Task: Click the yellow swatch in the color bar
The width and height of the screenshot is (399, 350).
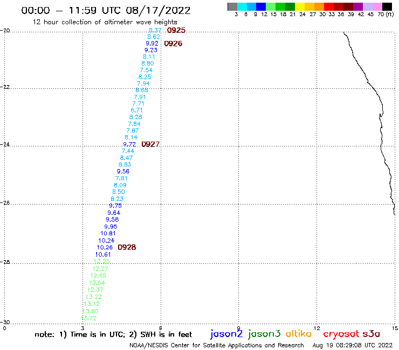Action: 300,6
